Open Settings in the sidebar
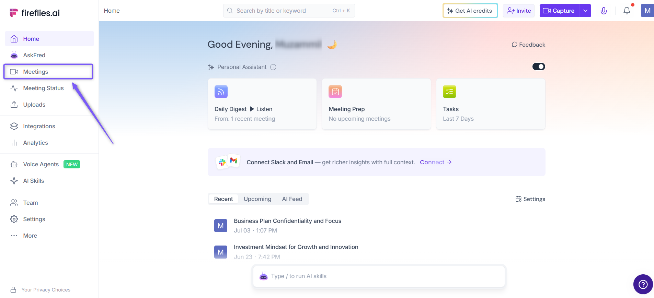This screenshot has height=298, width=654. [49, 219]
